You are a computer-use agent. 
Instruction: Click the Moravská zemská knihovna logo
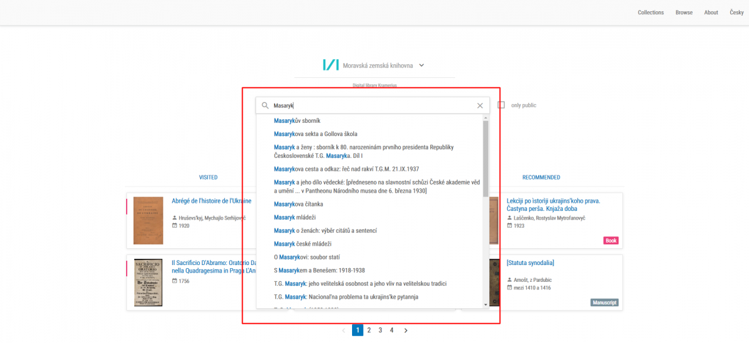click(x=331, y=65)
